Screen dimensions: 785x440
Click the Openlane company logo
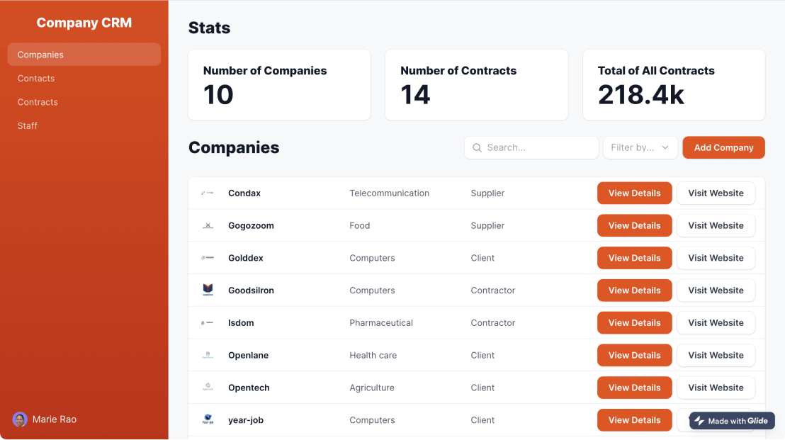208,355
